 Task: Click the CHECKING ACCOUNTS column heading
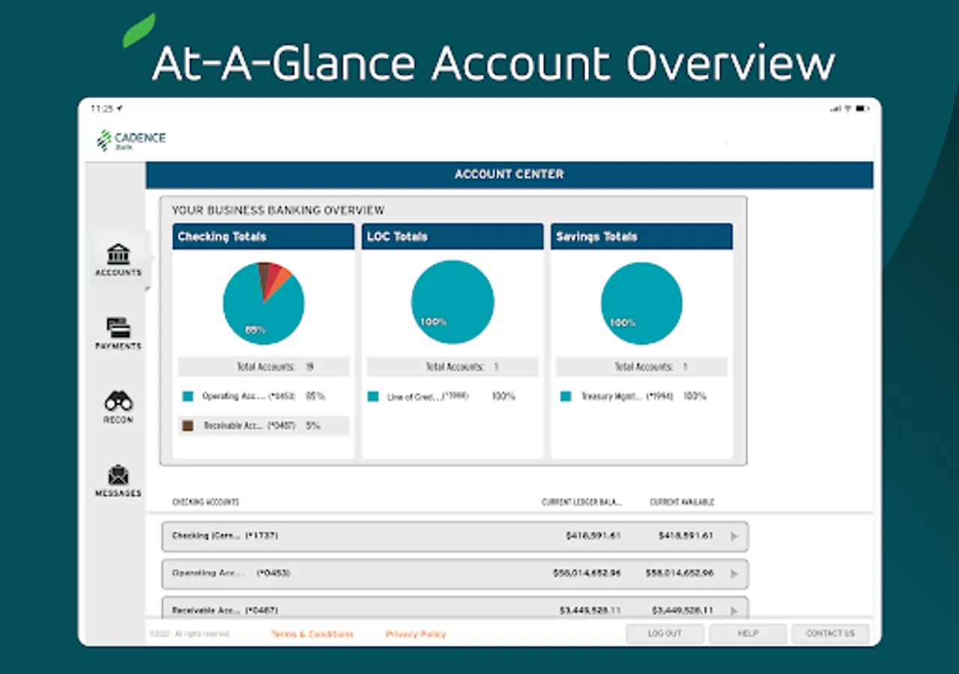click(206, 503)
